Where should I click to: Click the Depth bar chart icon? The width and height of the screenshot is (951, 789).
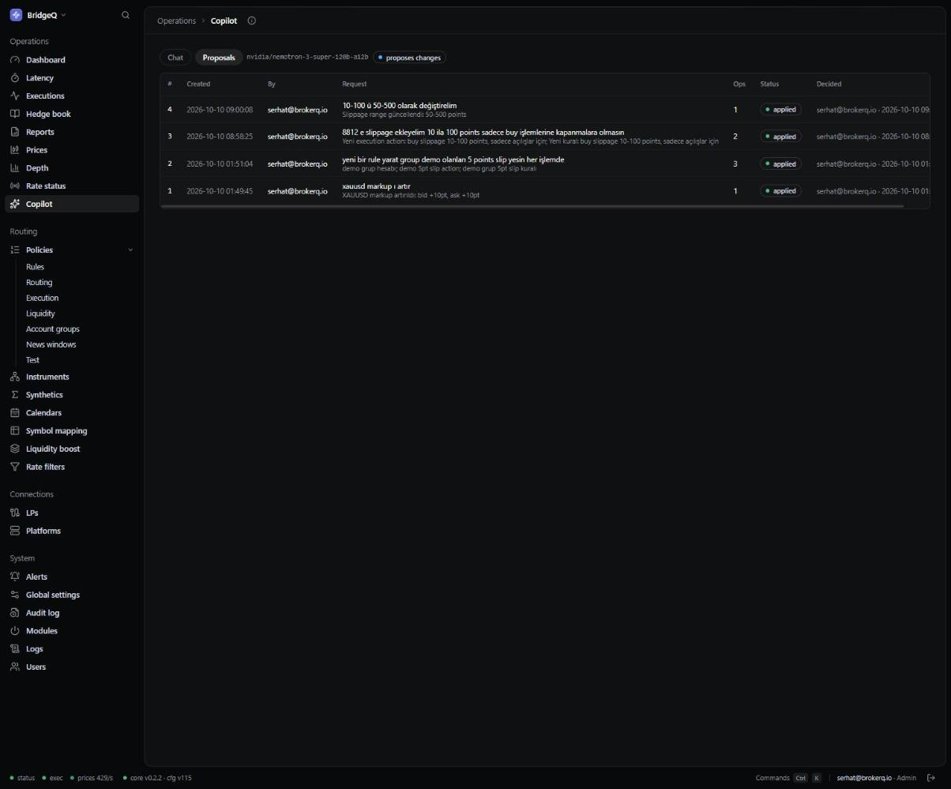pos(15,167)
